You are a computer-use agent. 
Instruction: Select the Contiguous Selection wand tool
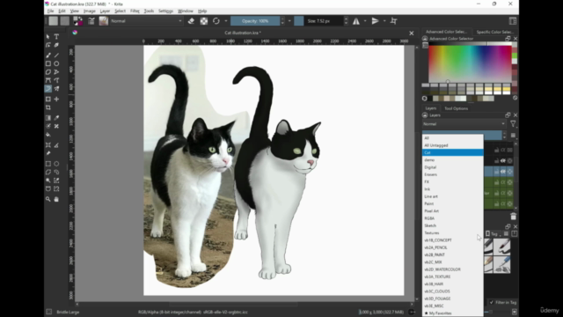click(x=48, y=181)
